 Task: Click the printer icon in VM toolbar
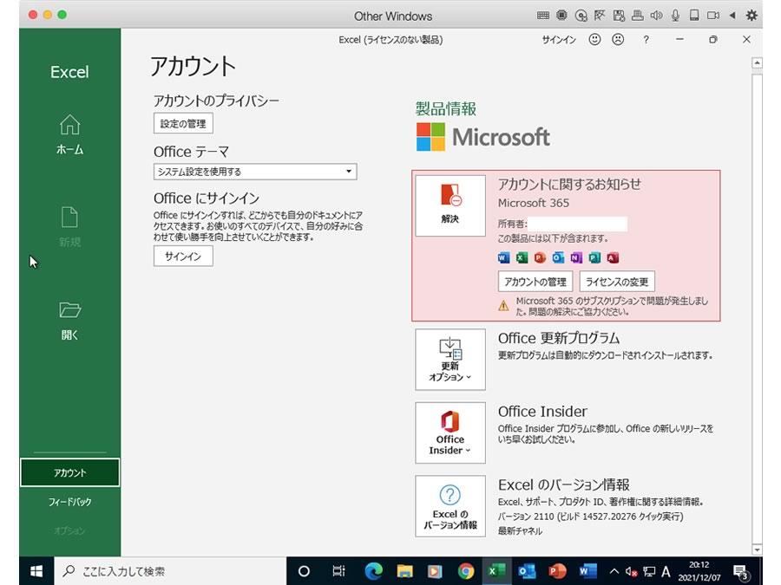coord(638,16)
